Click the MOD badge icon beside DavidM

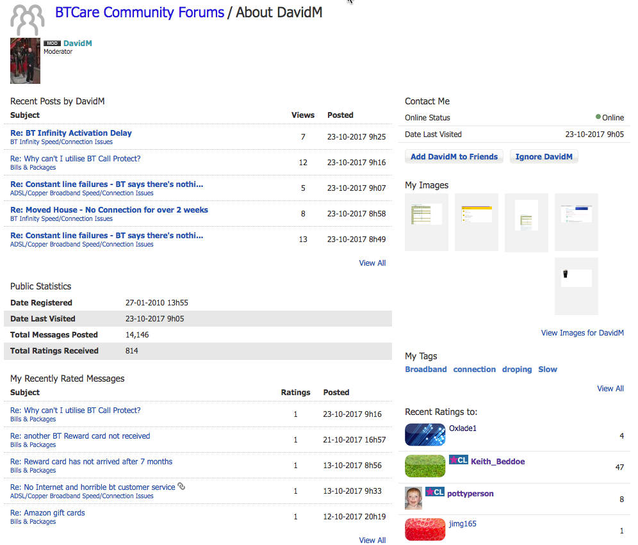point(52,43)
